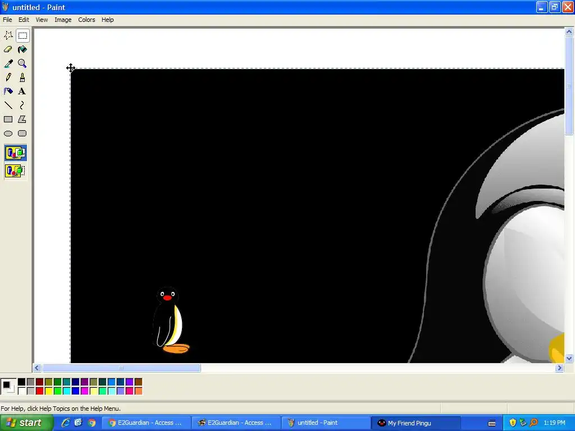575x431 pixels.
Task: Choose the Ellipse tool
Action: pyautogui.click(x=8, y=134)
